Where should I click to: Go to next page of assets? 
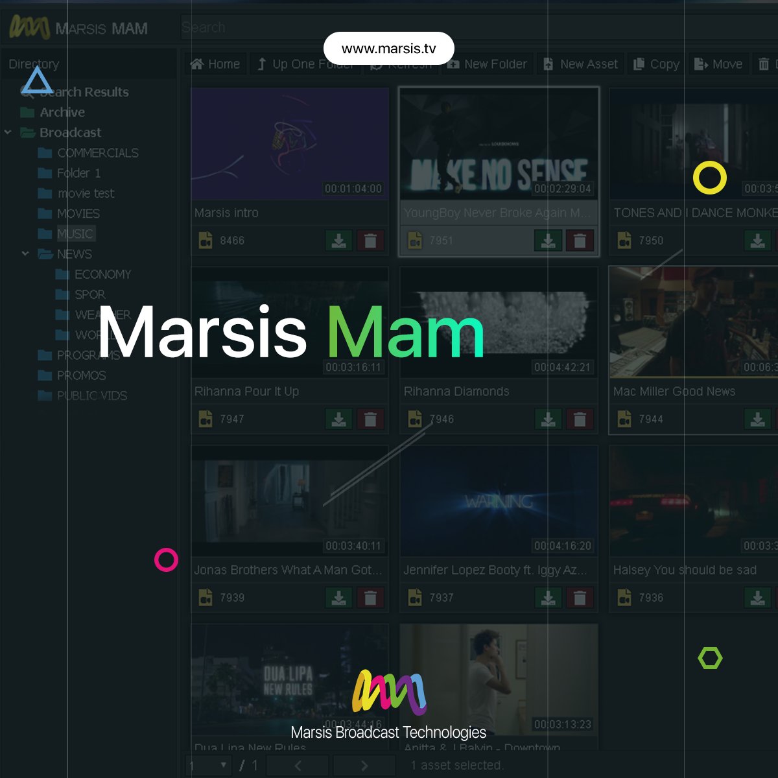[x=364, y=766]
